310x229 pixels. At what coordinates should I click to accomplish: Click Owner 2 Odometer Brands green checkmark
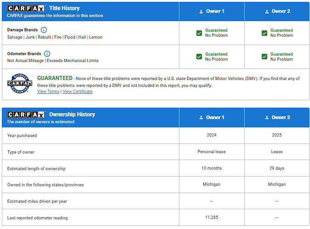(x=264, y=57)
